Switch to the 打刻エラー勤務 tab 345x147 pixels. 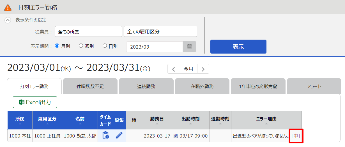(34, 86)
